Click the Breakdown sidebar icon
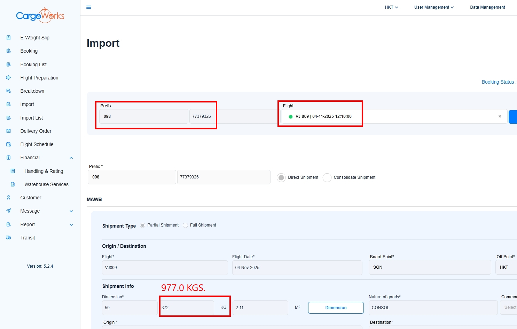Screen dimensions: 517x329 coord(9,91)
